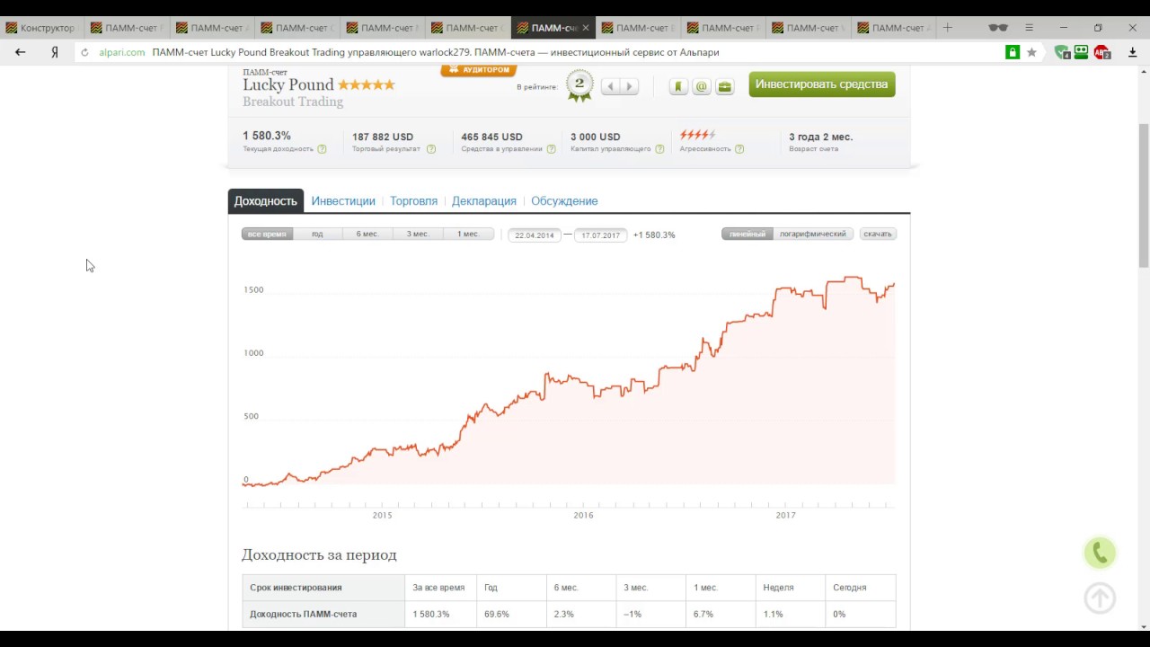1150x647 pixels.
Task: Open the Обсуждение tab
Action: point(564,200)
